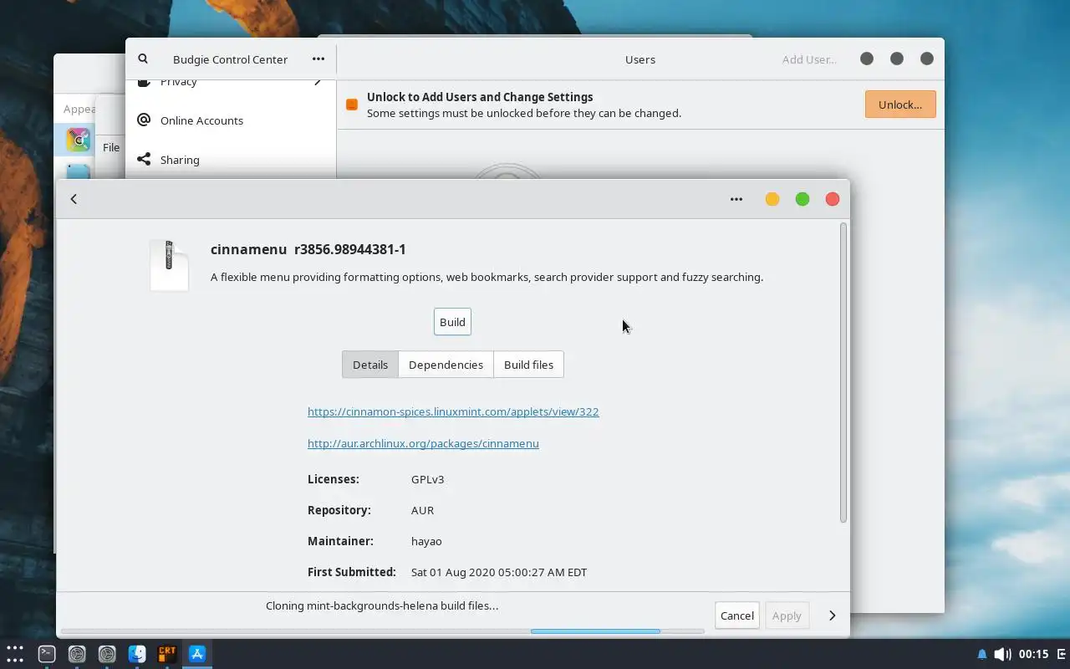Click the Sharing icon in the sidebar

tap(144, 160)
